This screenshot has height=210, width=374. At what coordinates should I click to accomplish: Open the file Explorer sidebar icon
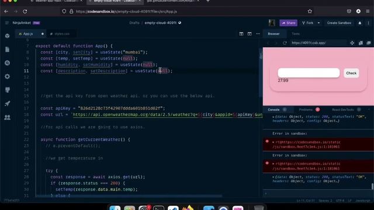tap(8, 49)
